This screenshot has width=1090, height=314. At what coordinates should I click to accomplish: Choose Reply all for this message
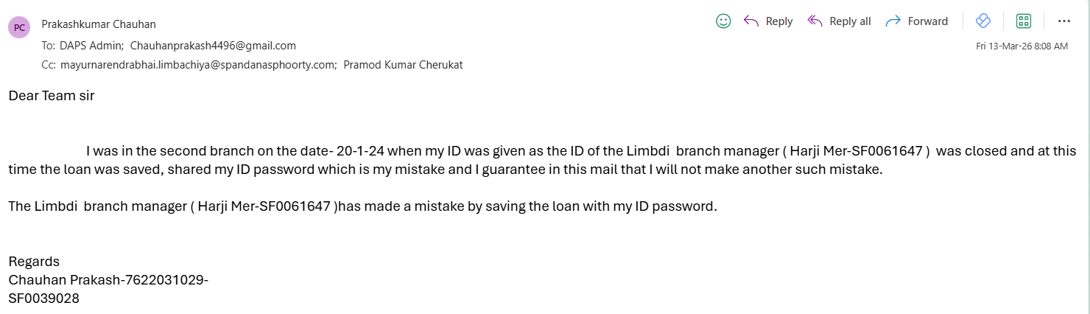[x=839, y=21]
